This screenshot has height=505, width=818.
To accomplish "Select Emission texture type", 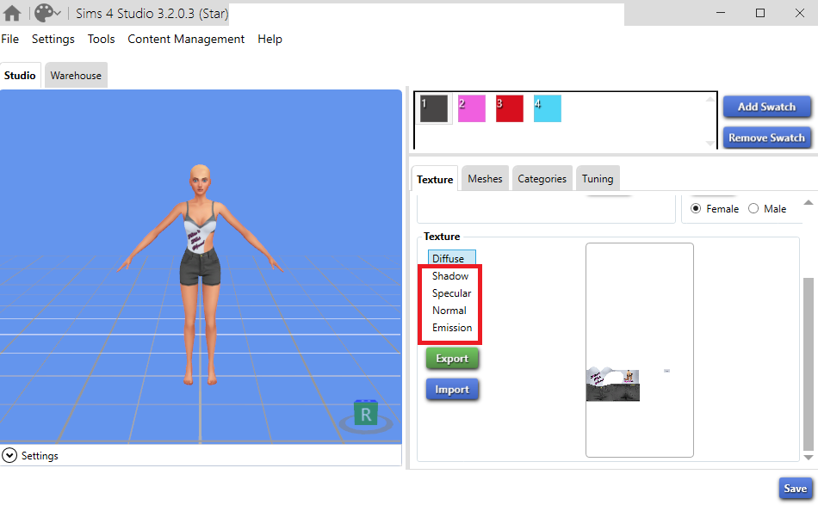I will pos(452,327).
